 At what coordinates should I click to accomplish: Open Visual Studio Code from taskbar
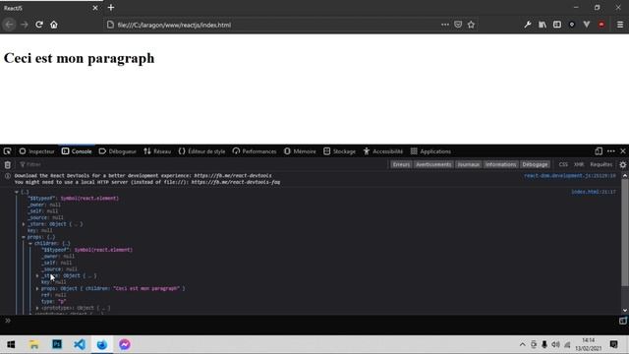[80, 344]
